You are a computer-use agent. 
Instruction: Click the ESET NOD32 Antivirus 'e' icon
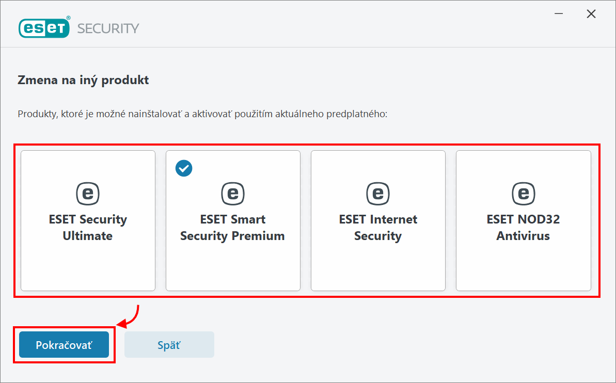[523, 194]
